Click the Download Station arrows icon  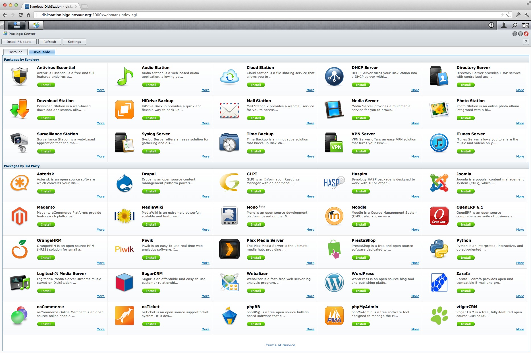click(x=20, y=109)
